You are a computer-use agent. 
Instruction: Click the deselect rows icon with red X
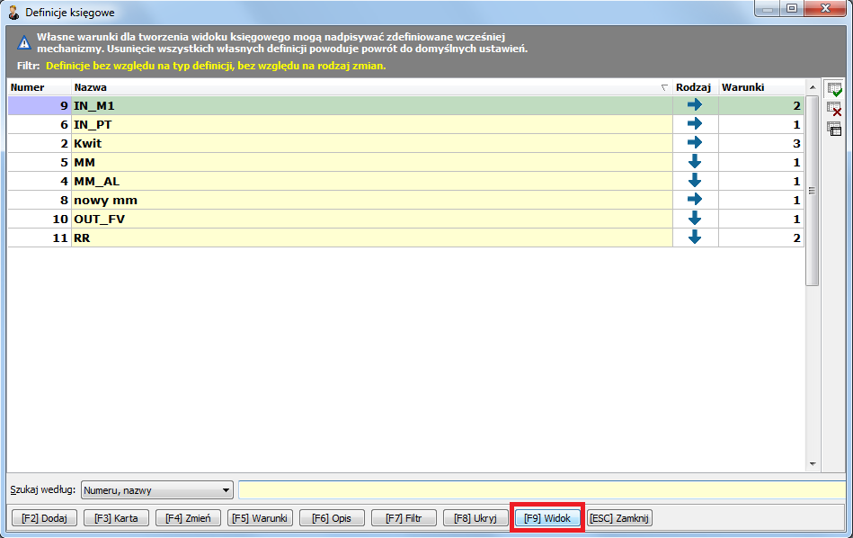(834, 109)
